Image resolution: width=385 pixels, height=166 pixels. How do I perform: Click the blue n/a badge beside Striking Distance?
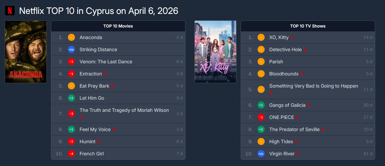71,49
